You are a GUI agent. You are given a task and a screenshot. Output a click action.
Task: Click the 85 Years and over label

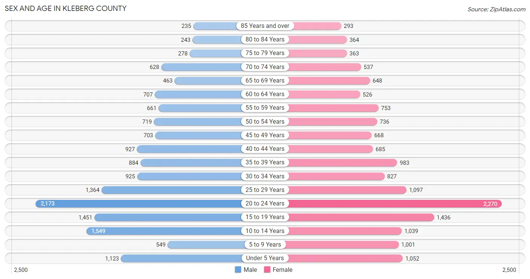(x=265, y=26)
